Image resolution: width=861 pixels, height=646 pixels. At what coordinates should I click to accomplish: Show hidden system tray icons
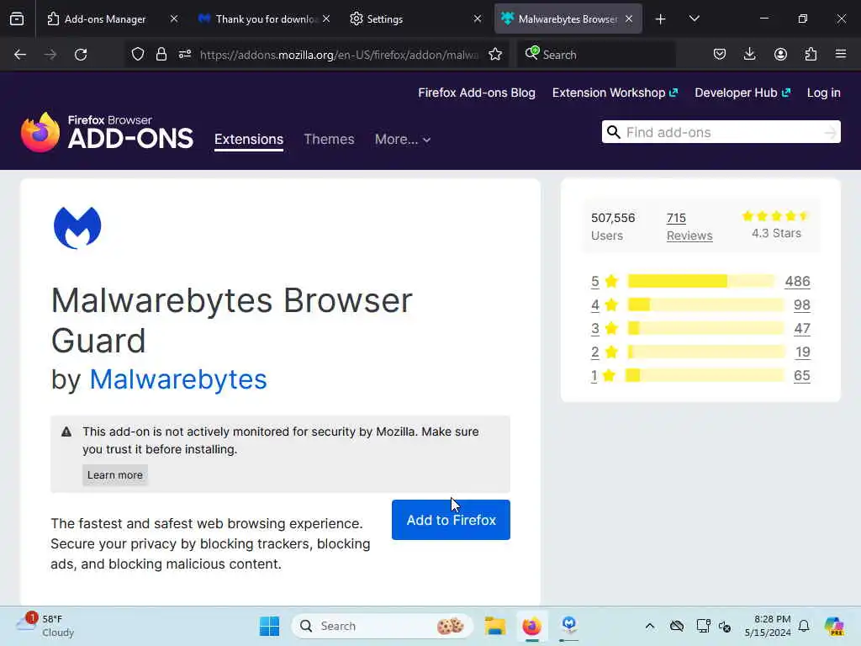pos(650,626)
